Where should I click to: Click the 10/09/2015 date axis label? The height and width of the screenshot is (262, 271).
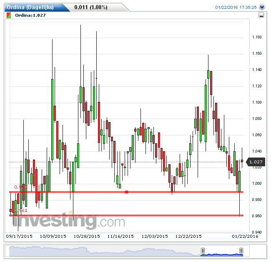click(53, 236)
